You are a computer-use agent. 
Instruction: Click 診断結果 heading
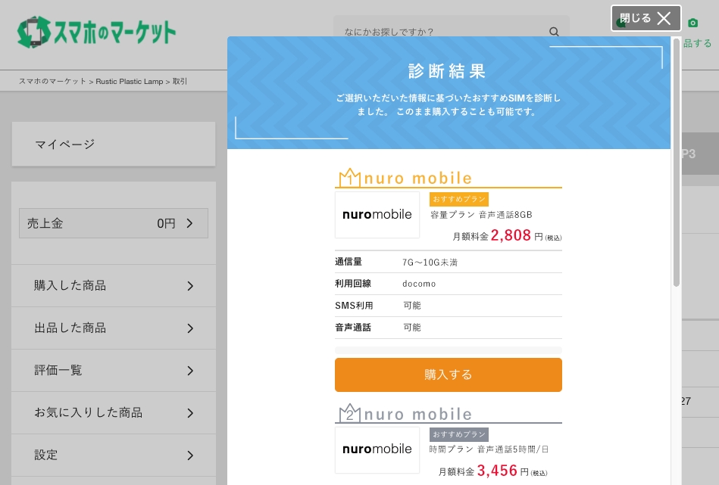(447, 71)
